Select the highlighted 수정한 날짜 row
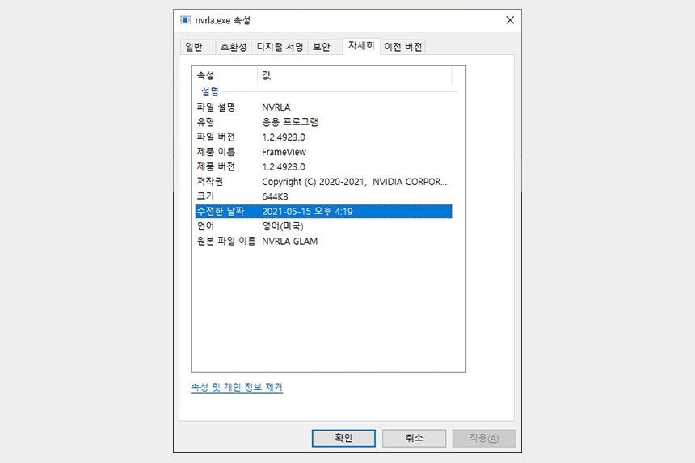Screen dimensions: 695x463 point(323,212)
